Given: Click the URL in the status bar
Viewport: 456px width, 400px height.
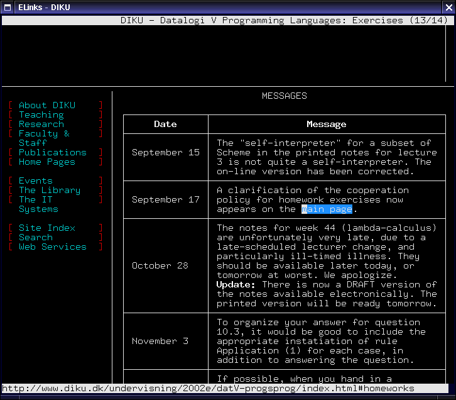Looking at the screenshot, I should tap(207, 389).
